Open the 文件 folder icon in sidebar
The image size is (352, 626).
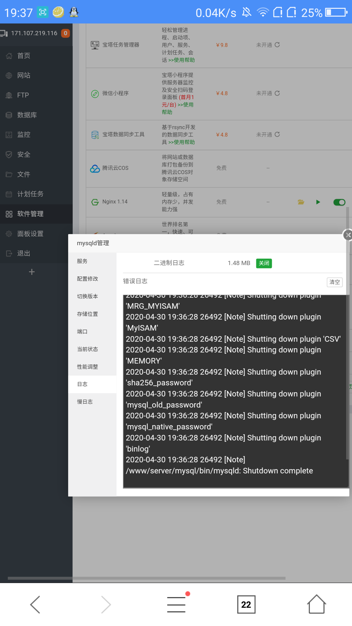tap(9, 174)
